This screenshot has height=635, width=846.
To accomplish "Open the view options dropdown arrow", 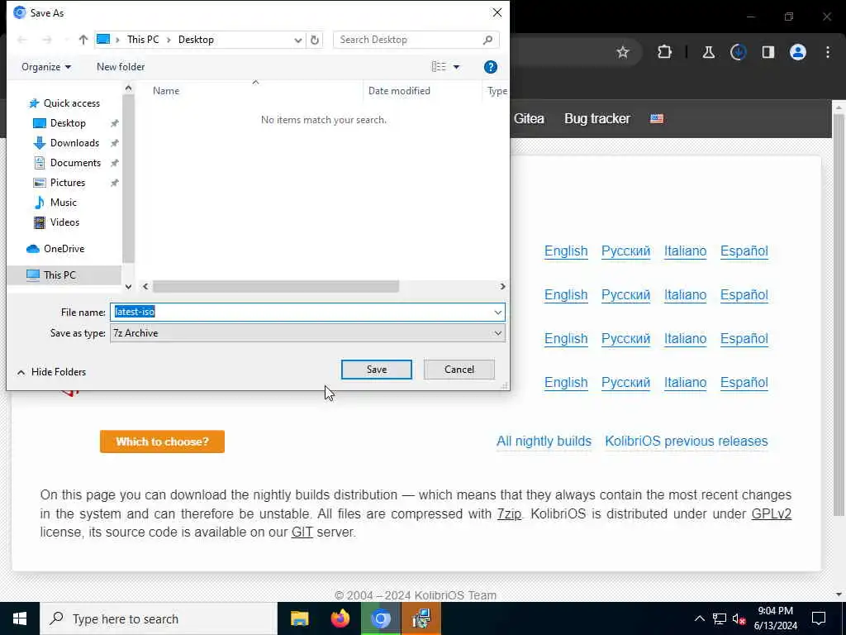I will tap(456, 67).
